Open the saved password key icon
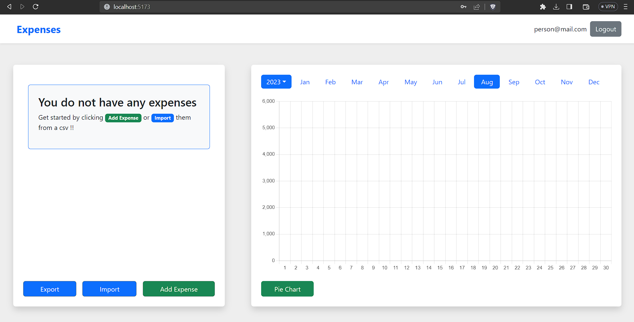This screenshot has width=634, height=322. tap(463, 7)
